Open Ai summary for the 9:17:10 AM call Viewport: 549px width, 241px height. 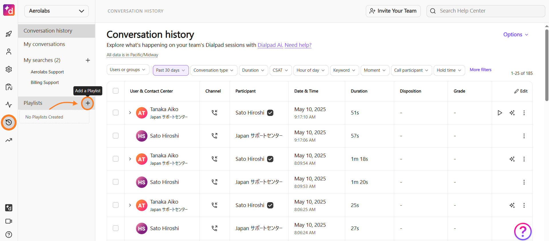point(512,113)
